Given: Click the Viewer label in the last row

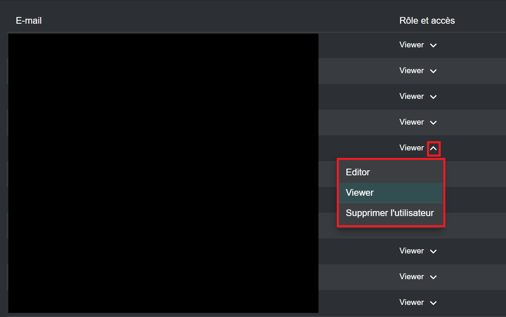Looking at the screenshot, I should coord(412,302).
